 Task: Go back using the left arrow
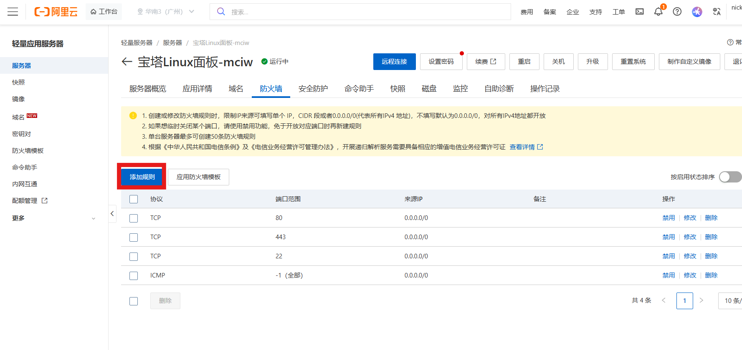tap(127, 62)
